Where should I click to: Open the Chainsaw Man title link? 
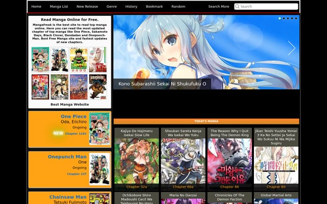[x=68, y=197]
